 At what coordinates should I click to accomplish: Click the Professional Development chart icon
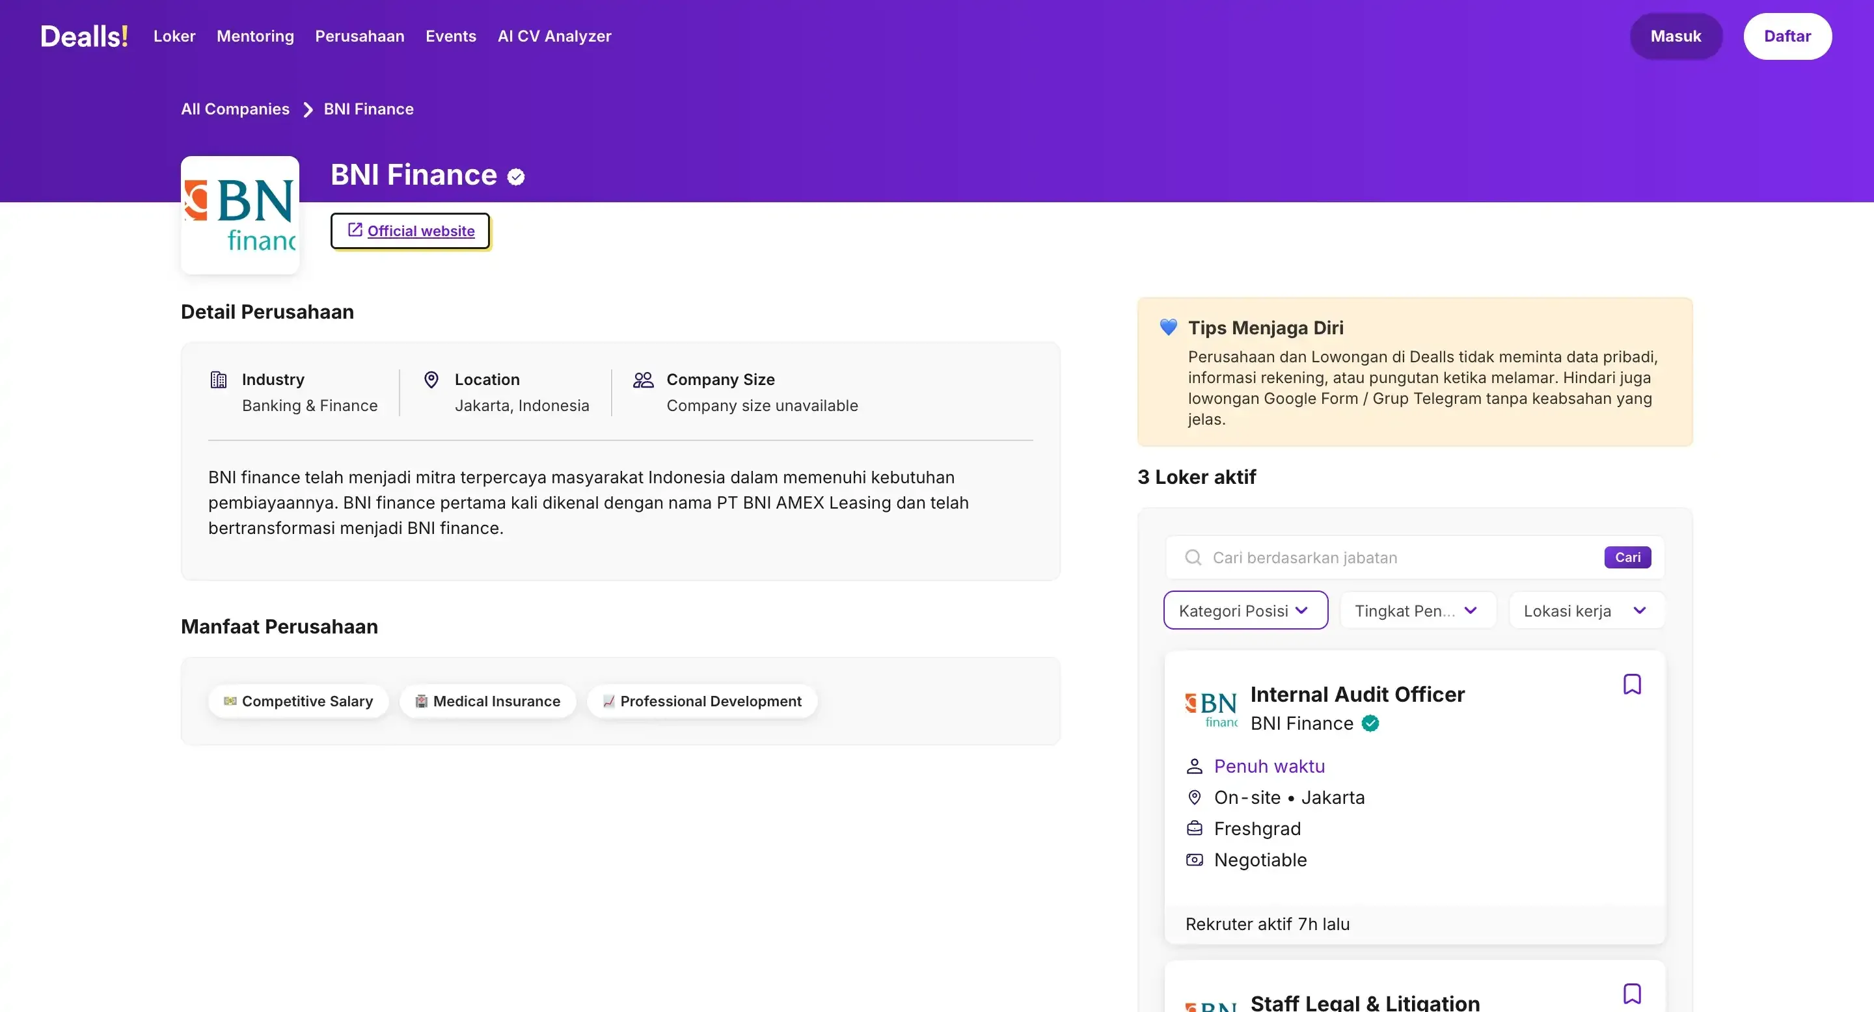[x=609, y=702]
